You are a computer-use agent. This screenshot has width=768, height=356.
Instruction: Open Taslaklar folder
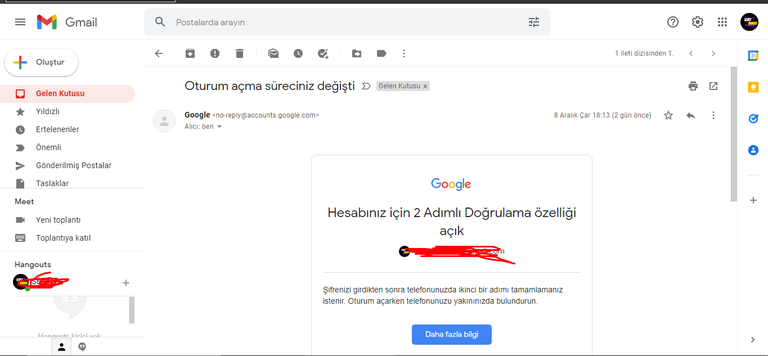68,183
